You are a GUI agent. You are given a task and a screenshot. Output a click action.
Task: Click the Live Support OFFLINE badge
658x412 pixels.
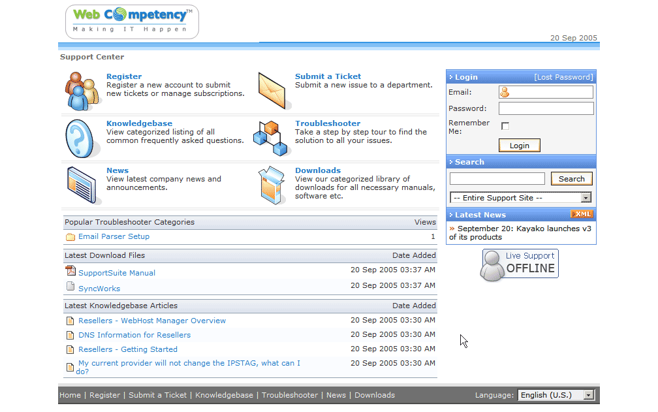click(520, 264)
